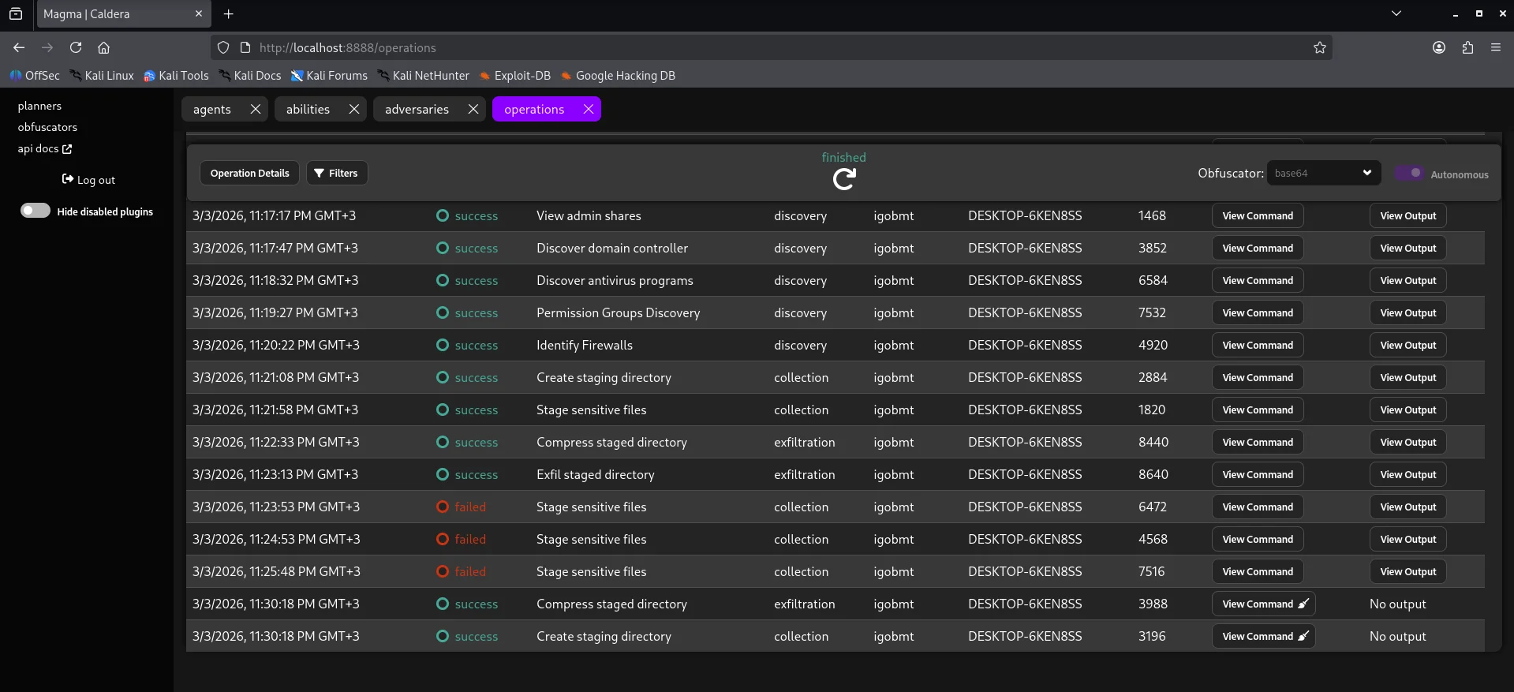View Output for Identify Firewalls row
1514x692 pixels.
1407,345
